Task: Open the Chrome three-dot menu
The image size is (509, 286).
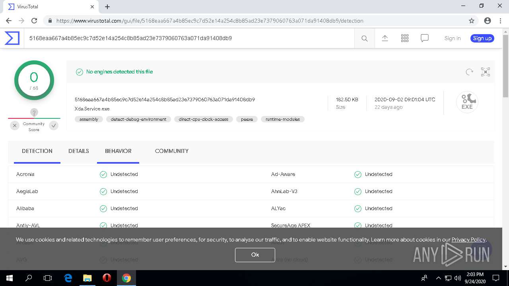Action: point(500,21)
